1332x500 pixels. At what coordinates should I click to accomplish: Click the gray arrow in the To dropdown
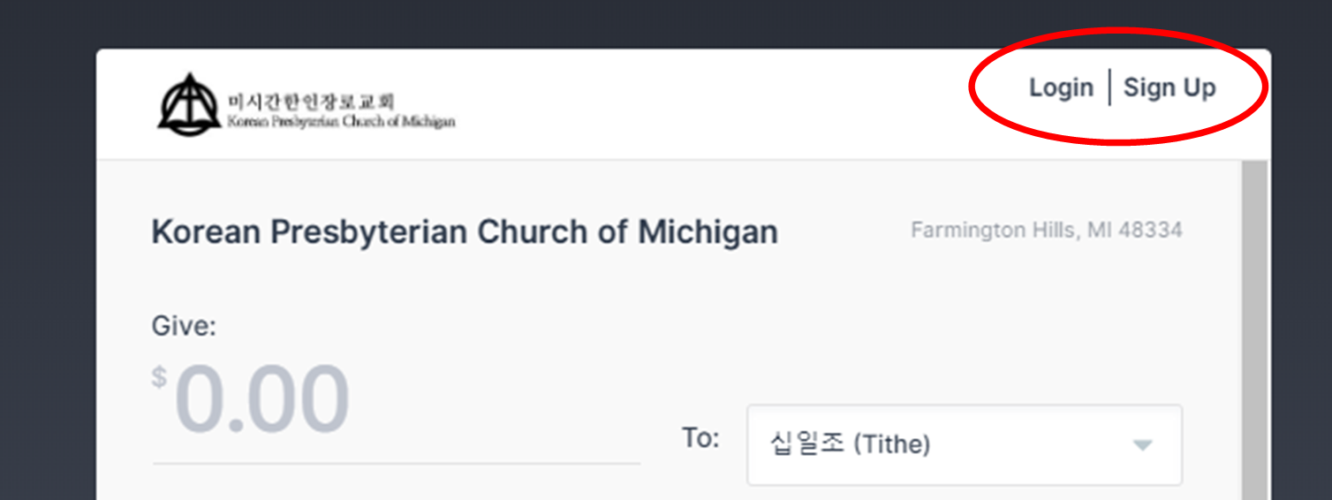point(1143,445)
